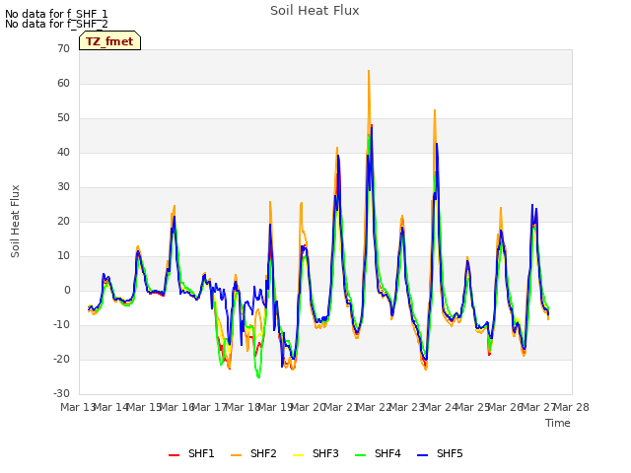Click the y-axis value 30
The image size is (631, 473).
63,186
